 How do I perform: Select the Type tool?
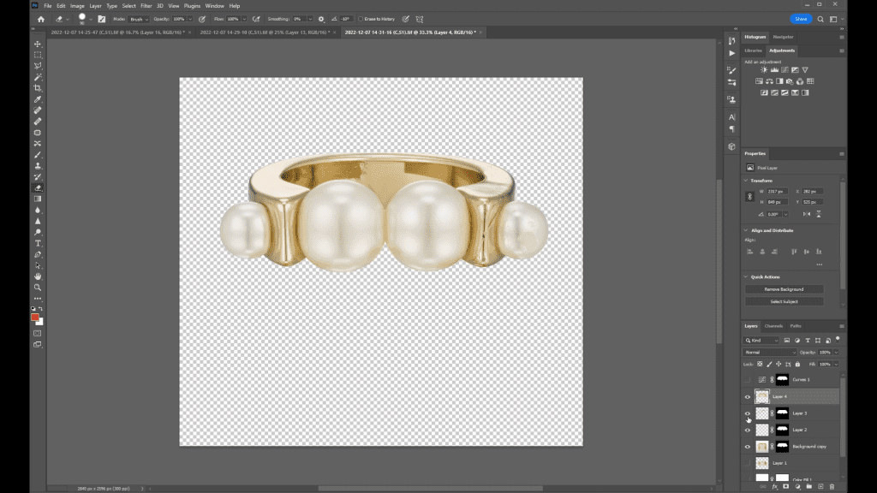[x=38, y=243]
